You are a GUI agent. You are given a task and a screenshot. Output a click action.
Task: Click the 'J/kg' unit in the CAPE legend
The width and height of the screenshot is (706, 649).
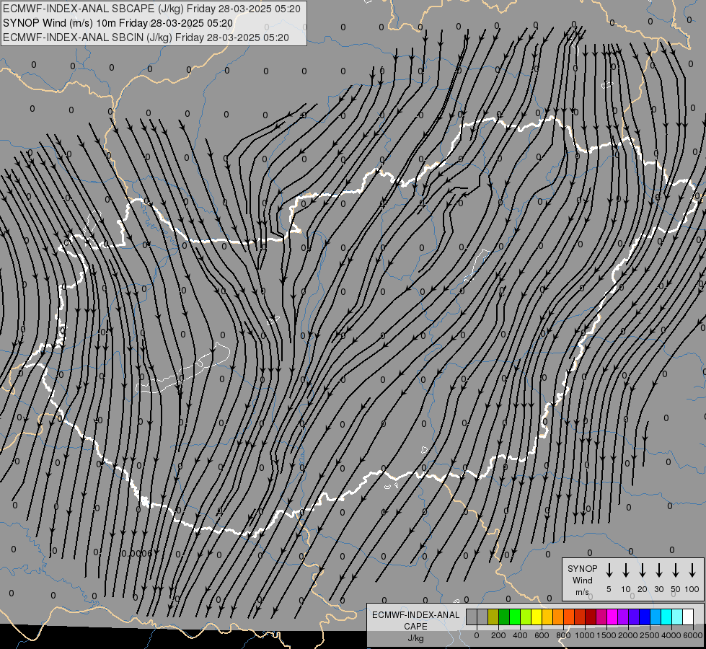(x=415, y=638)
